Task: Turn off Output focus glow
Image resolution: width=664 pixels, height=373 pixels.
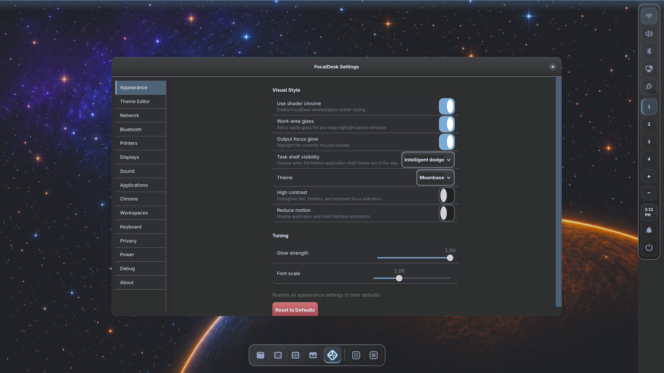Action: 447,142
